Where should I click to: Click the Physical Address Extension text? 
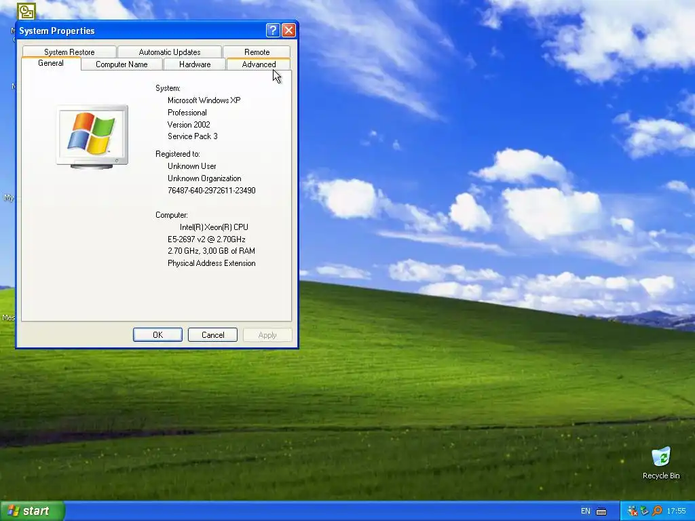(212, 263)
